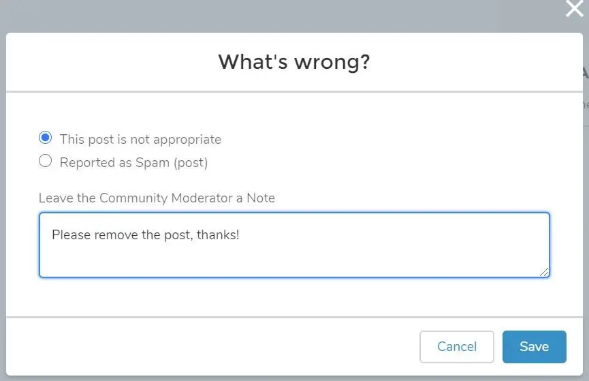Click the "Reported as Spam (post)" label text
This screenshot has height=381, width=589.
click(133, 162)
